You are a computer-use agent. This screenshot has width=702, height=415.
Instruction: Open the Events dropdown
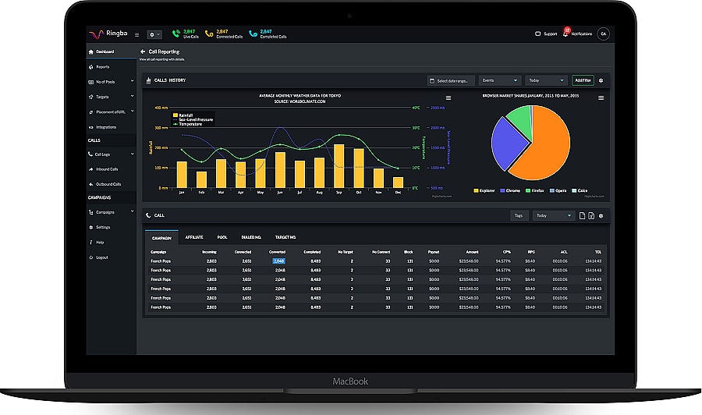(500, 80)
